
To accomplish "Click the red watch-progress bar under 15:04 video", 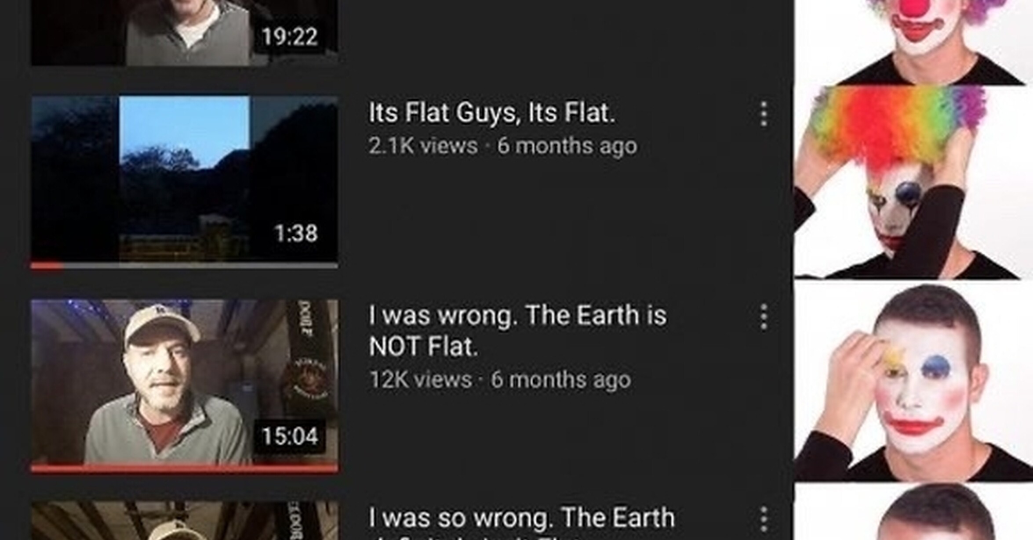I will (184, 469).
